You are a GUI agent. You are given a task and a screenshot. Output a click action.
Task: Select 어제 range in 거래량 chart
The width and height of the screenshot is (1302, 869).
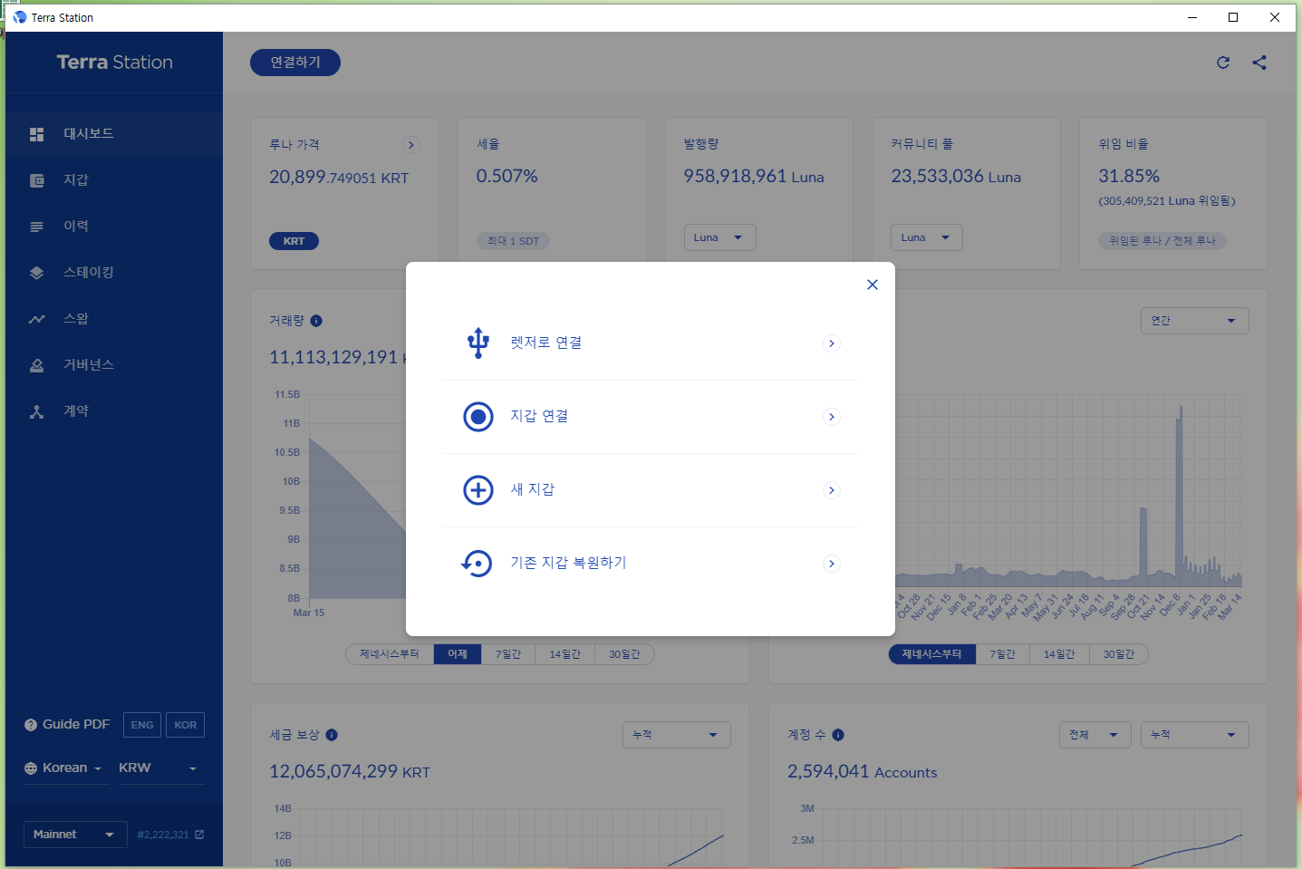point(458,654)
